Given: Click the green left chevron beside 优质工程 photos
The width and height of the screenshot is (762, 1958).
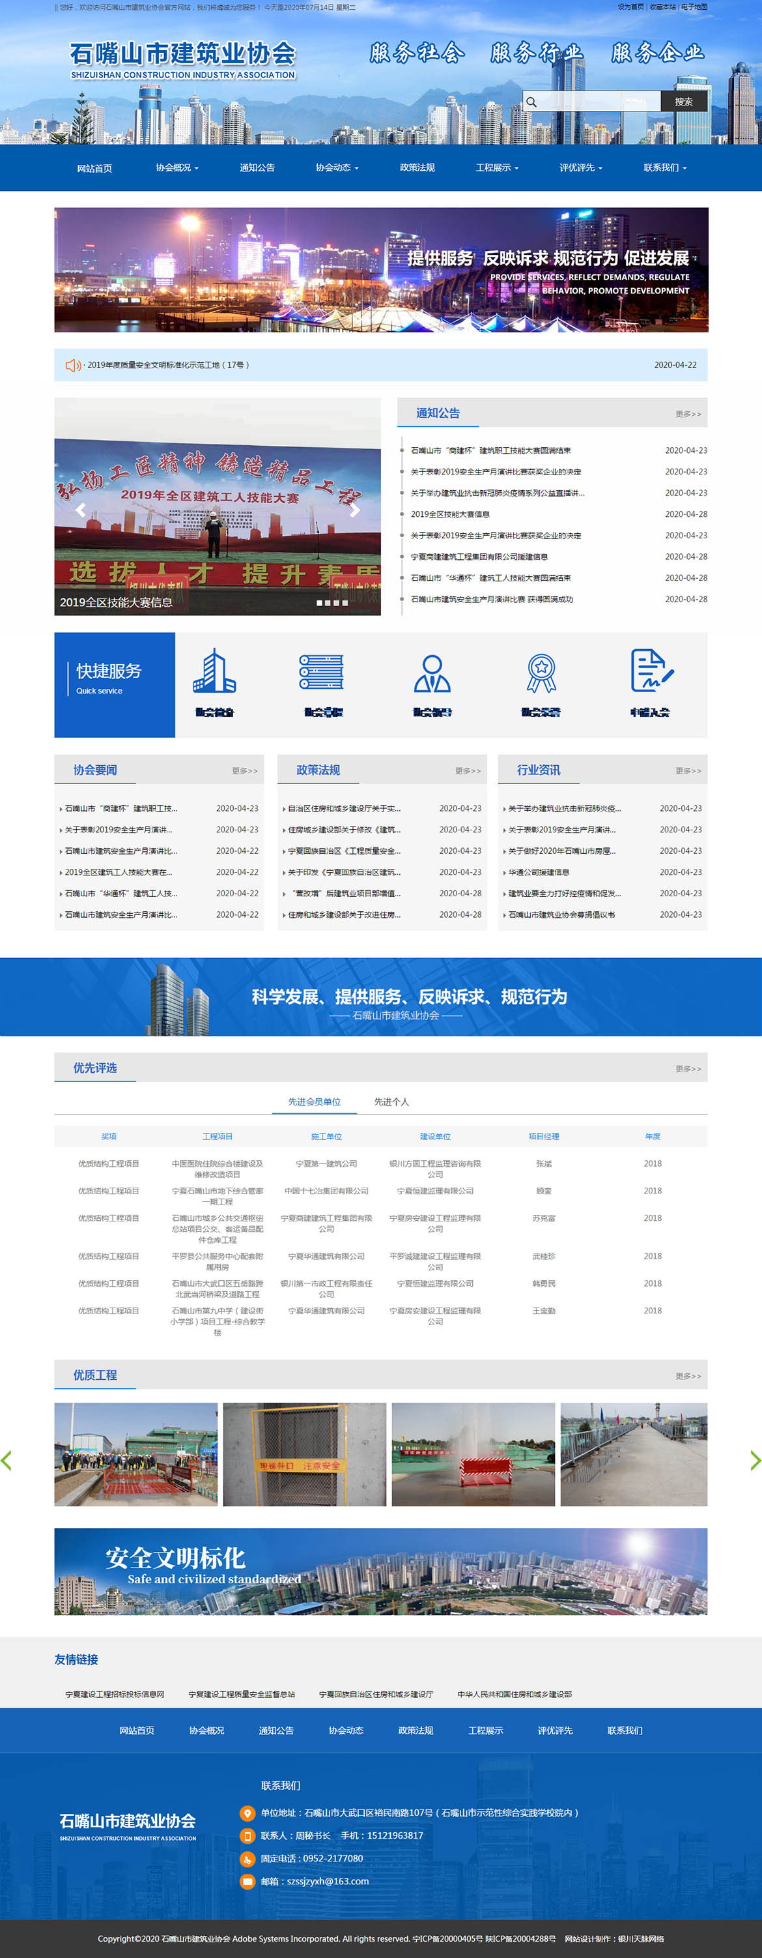Looking at the screenshot, I should (7, 1459).
